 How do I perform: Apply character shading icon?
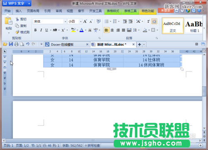(90, 30)
